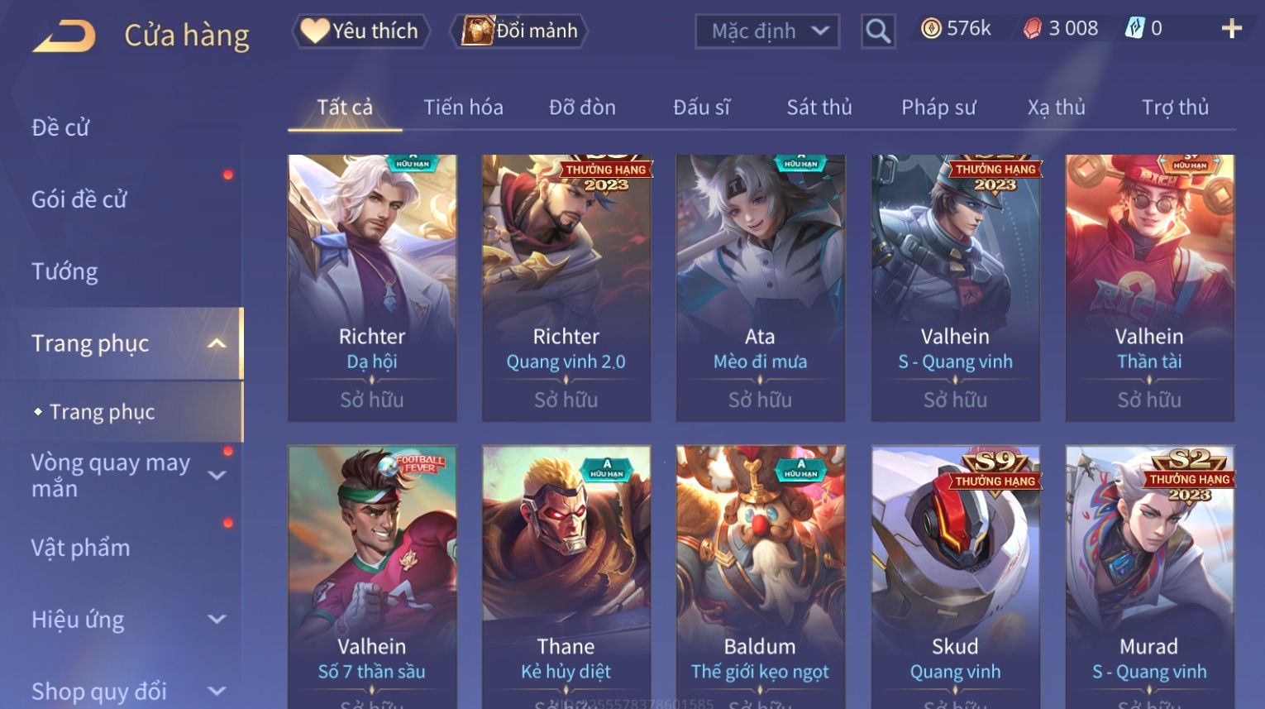Switch to the Pháp sư tab

[x=938, y=108]
